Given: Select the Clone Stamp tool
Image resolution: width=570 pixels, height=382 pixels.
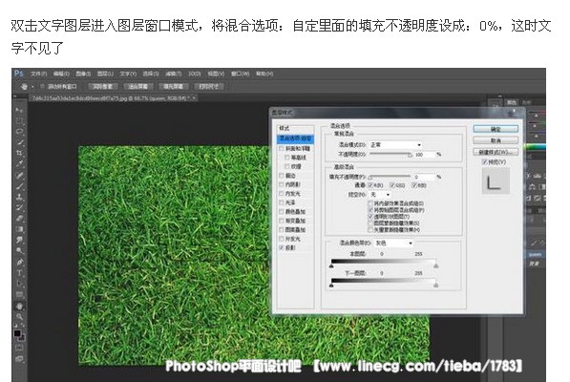Looking at the screenshot, I should tap(19, 197).
